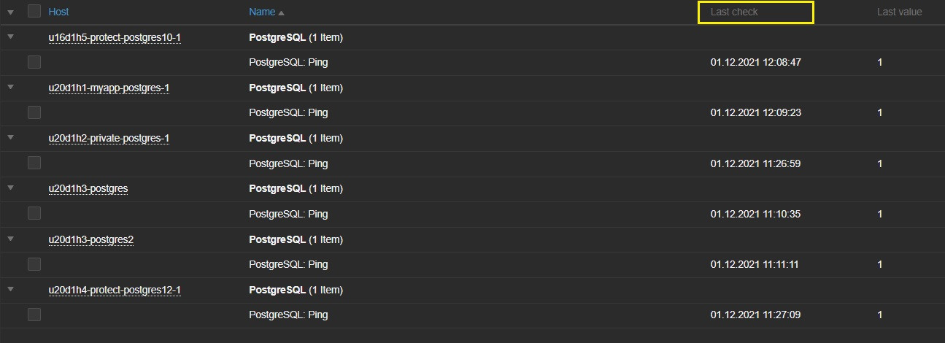Tick the checkbox for u20d1h1-myapp-postgres-1 Ping item
This screenshot has width=945, height=343.
(x=34, y=112)
